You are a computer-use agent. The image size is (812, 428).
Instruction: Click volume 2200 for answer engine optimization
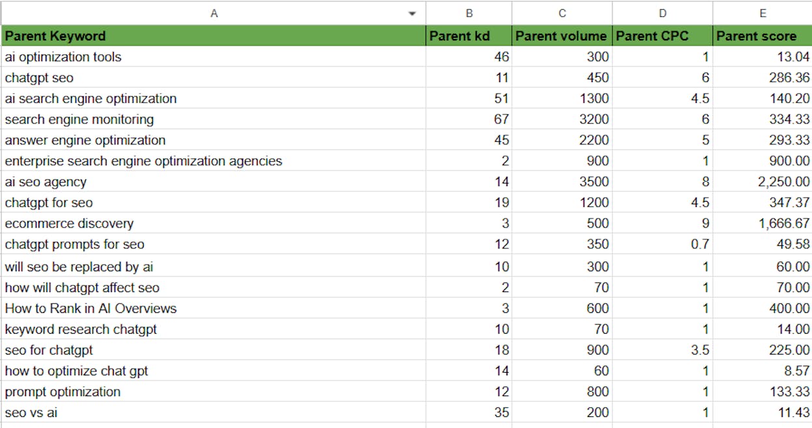point(562,140)
